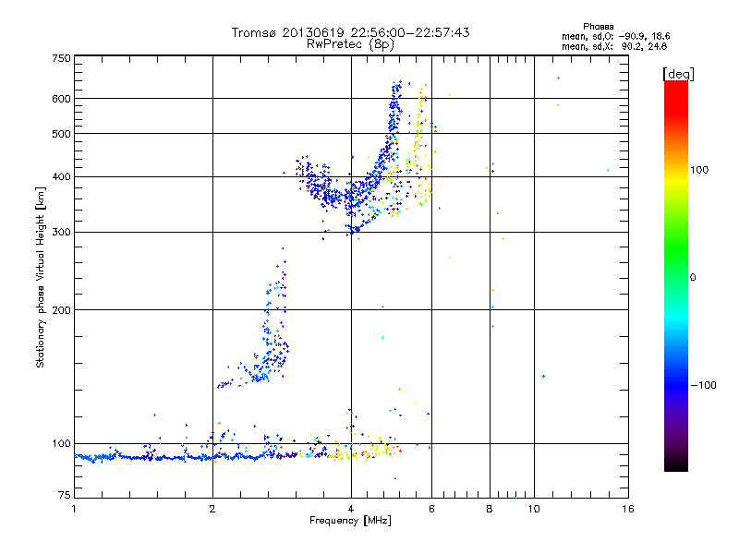The height and width of the screenshot is (554, 739).
Task: Click the y-axis tick label '750'
Action: pos(61,58)
